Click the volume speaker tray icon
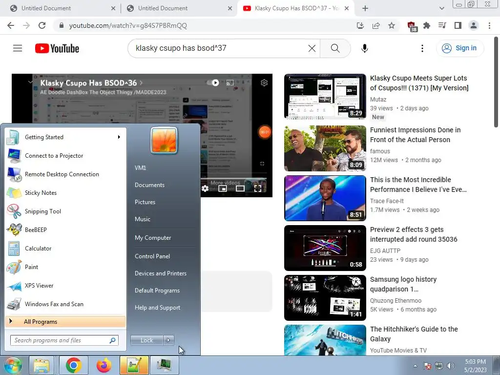The height and width of the screenshot is (375, 500). tap(451, 366)
